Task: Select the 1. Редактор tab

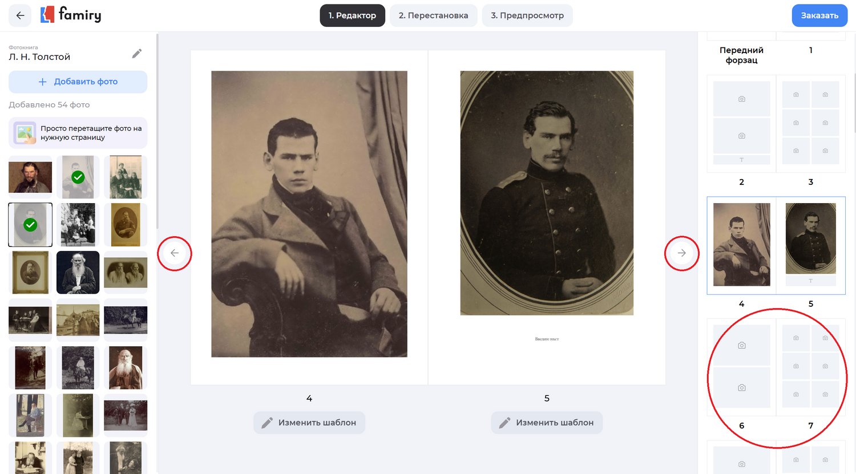Action: 352,15
